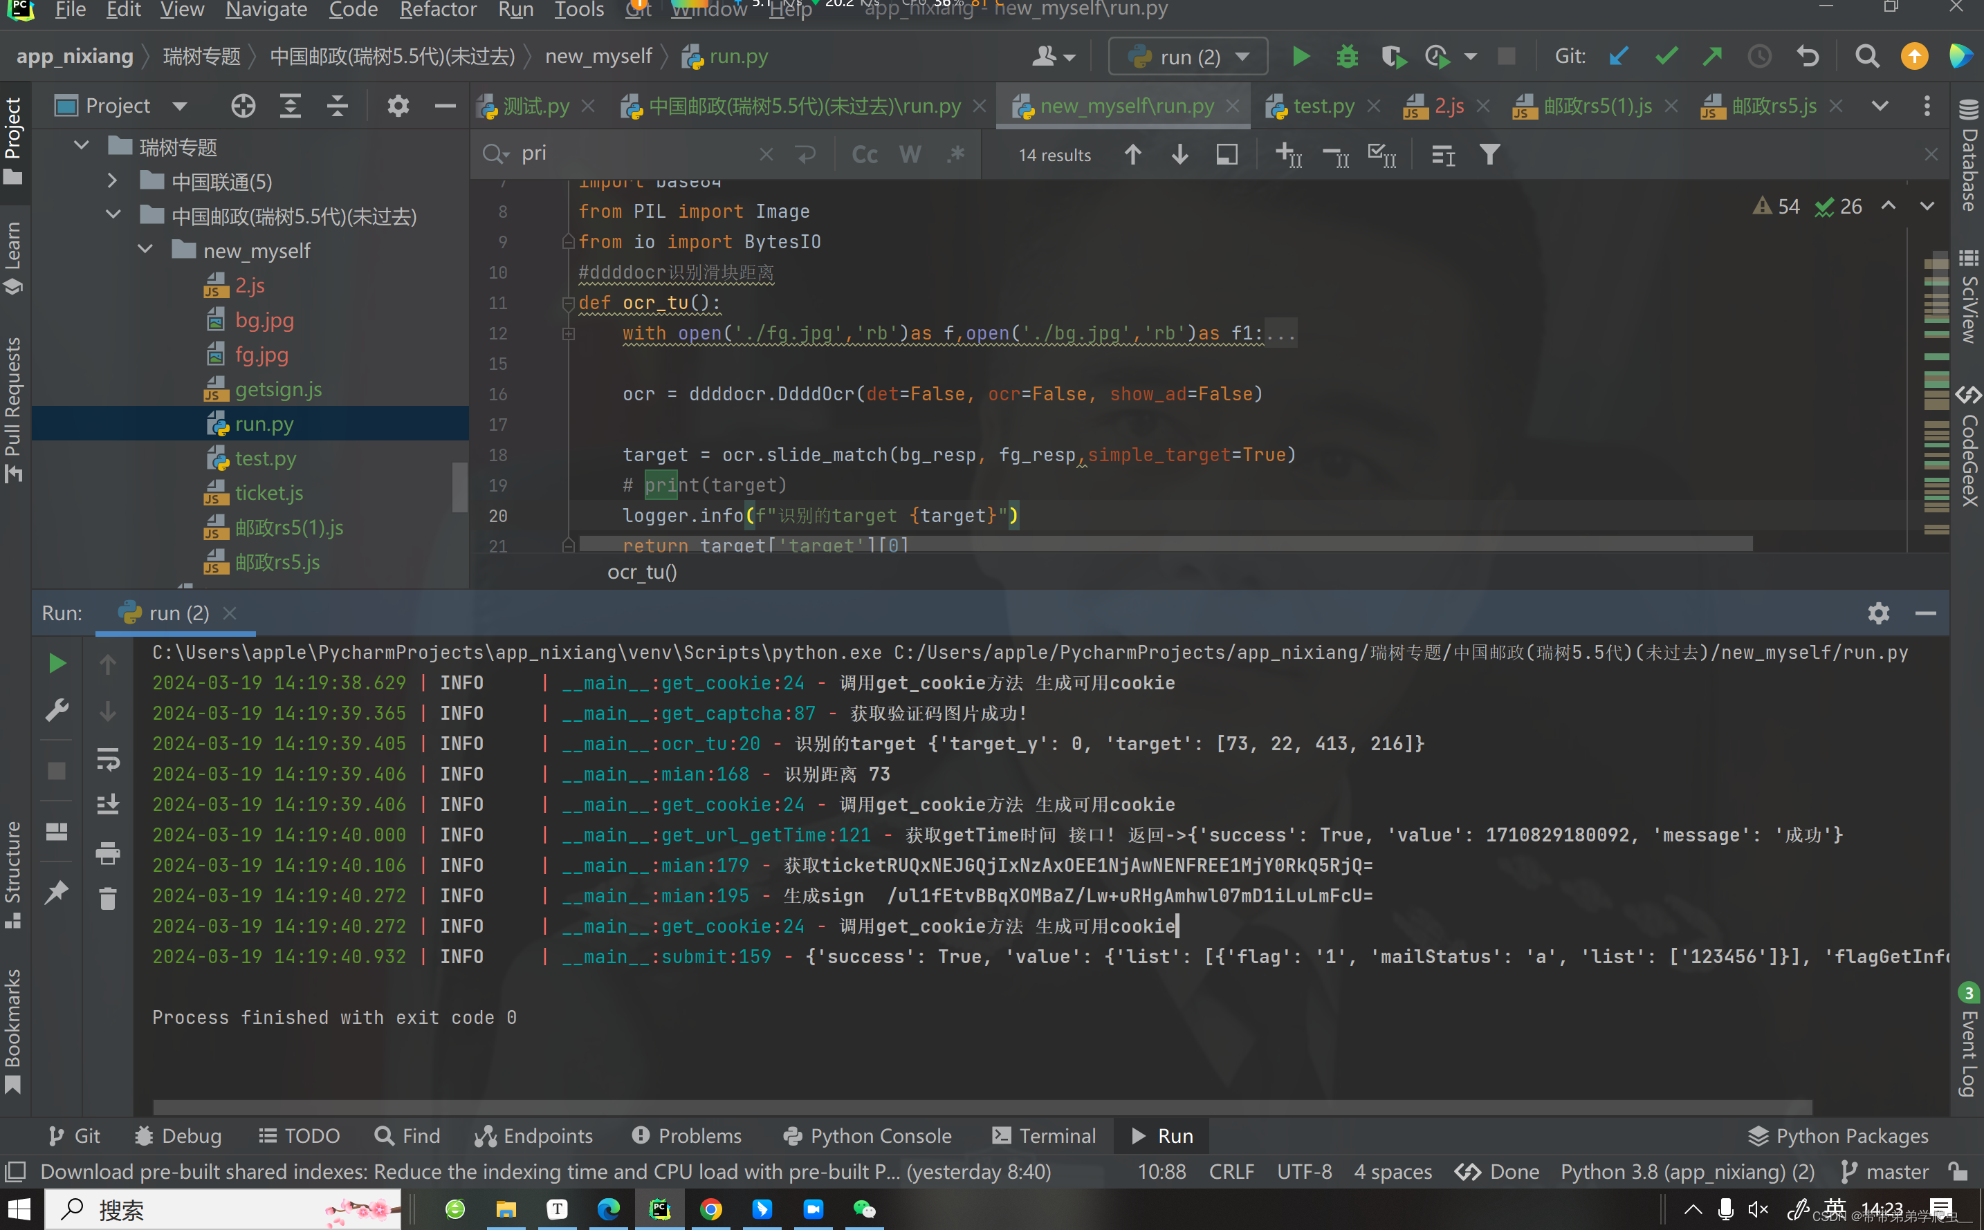
Task: Toggle Regex search option
Action: coord(956,155)
